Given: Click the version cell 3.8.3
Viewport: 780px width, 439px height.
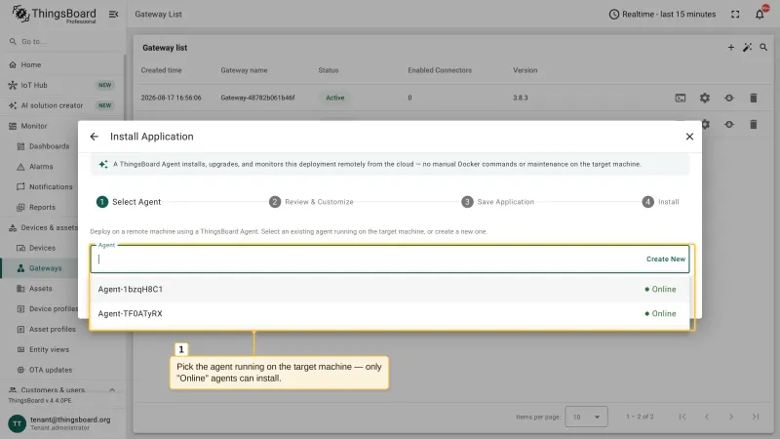Looking at the screenshot, I should pos(521,99).
